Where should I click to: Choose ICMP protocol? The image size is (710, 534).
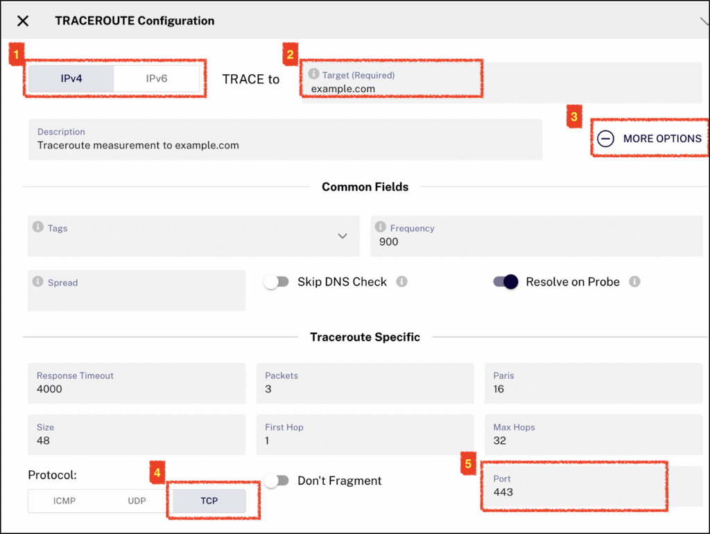coord(64,501)
